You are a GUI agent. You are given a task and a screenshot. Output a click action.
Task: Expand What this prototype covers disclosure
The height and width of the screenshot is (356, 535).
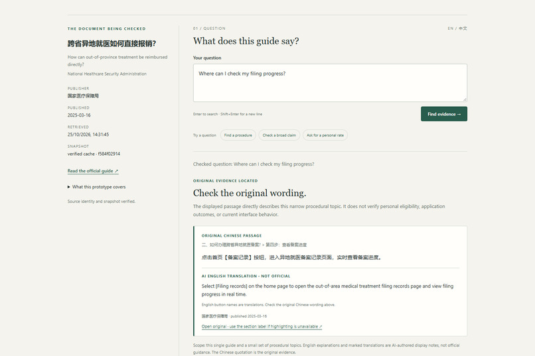point(96,187)
